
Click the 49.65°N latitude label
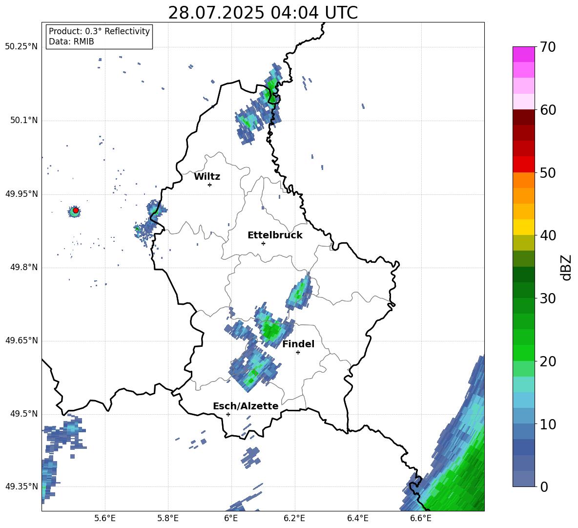click(21, 340)
